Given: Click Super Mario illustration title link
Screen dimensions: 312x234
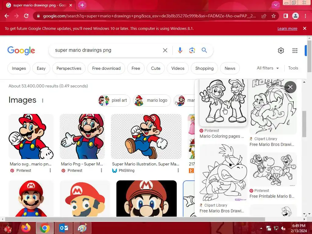Looking at the screenshot, I should click(145, 164).
